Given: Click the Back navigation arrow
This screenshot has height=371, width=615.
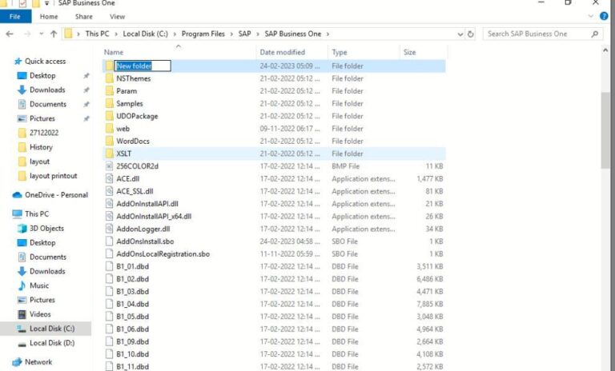Looking at the screenshot, I should [10, 34].
